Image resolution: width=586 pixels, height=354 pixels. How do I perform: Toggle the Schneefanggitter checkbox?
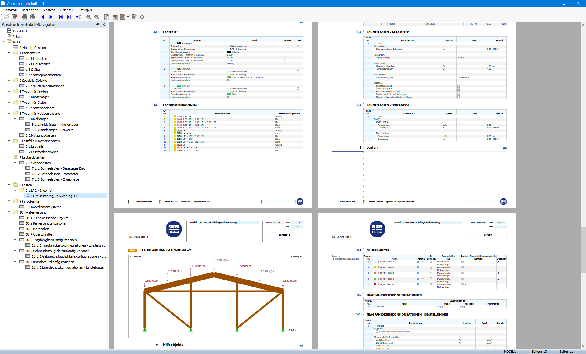(458, 89)
